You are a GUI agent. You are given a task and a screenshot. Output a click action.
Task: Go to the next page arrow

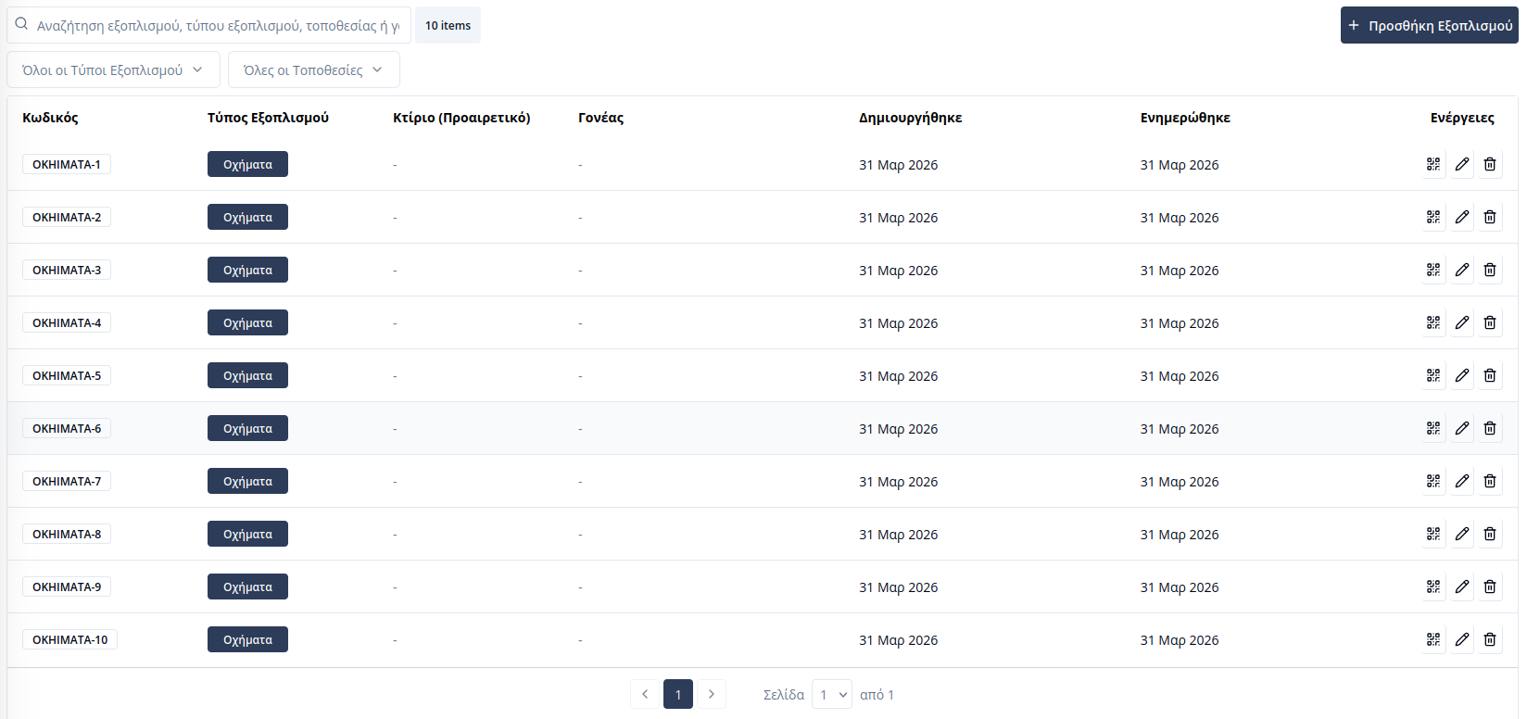[711, 694]
